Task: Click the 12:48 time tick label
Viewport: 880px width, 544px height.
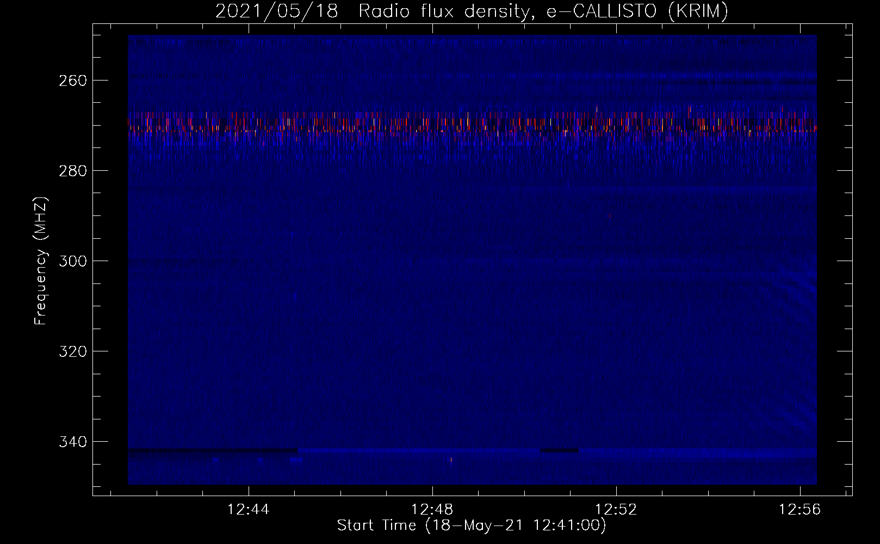Action: coord(432,510)
